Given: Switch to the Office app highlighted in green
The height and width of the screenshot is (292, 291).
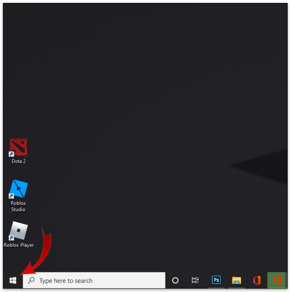Looking at the screenshot, I should [x=277, y=280].
